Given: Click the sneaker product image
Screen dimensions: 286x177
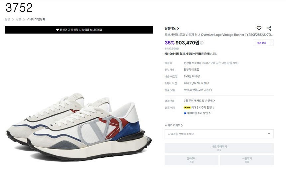Looking at the screenshot, I should [79, 126].
